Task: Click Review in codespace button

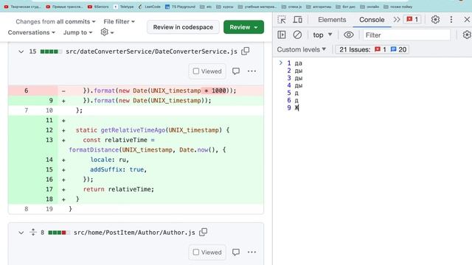Action: tap(183, 27)
